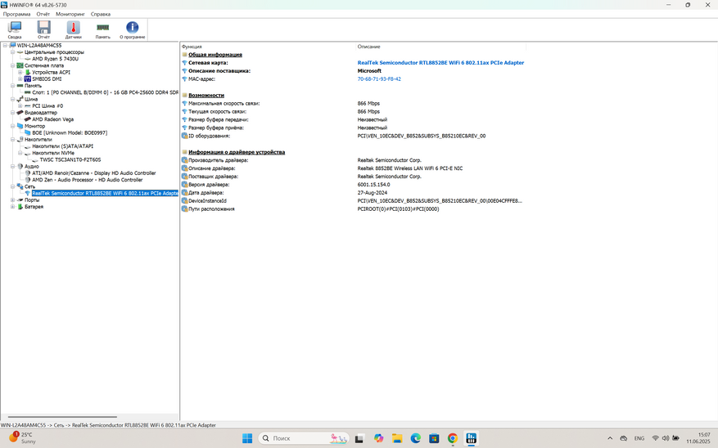Select AMD Ryzen 5 7430U tree item
Viewport: 718px width, 448px height.
pos(55,59)
